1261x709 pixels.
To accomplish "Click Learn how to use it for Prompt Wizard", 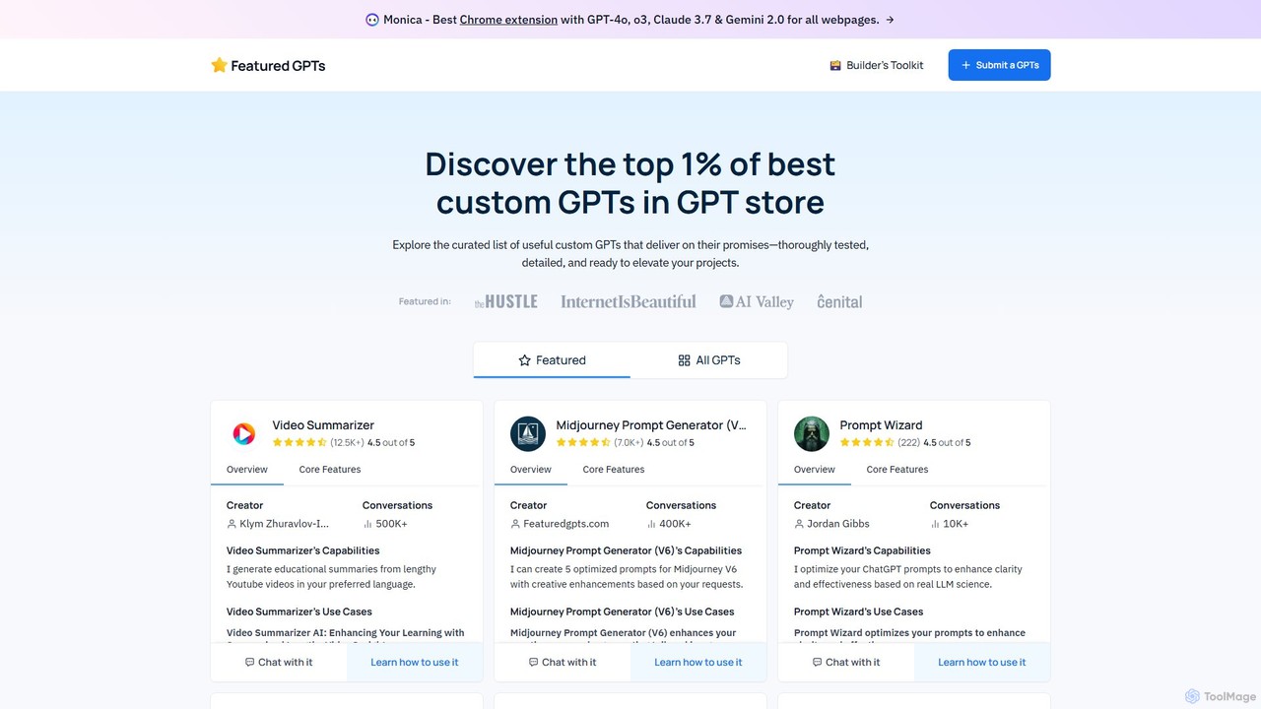I will tap(982, 663).
